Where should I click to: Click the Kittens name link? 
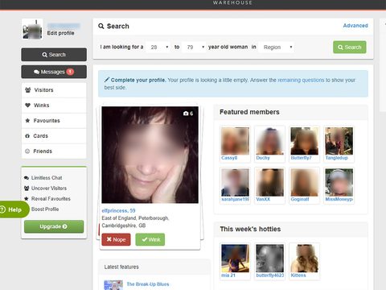click(298, 275)
